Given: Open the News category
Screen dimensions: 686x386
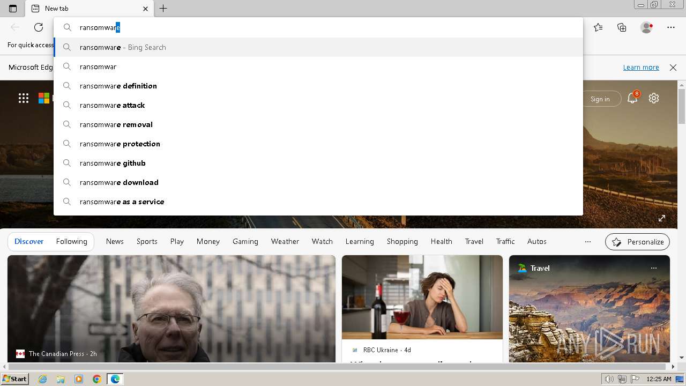Looking at the screenshot, I should pyautogui.click(x=115, y=241).
